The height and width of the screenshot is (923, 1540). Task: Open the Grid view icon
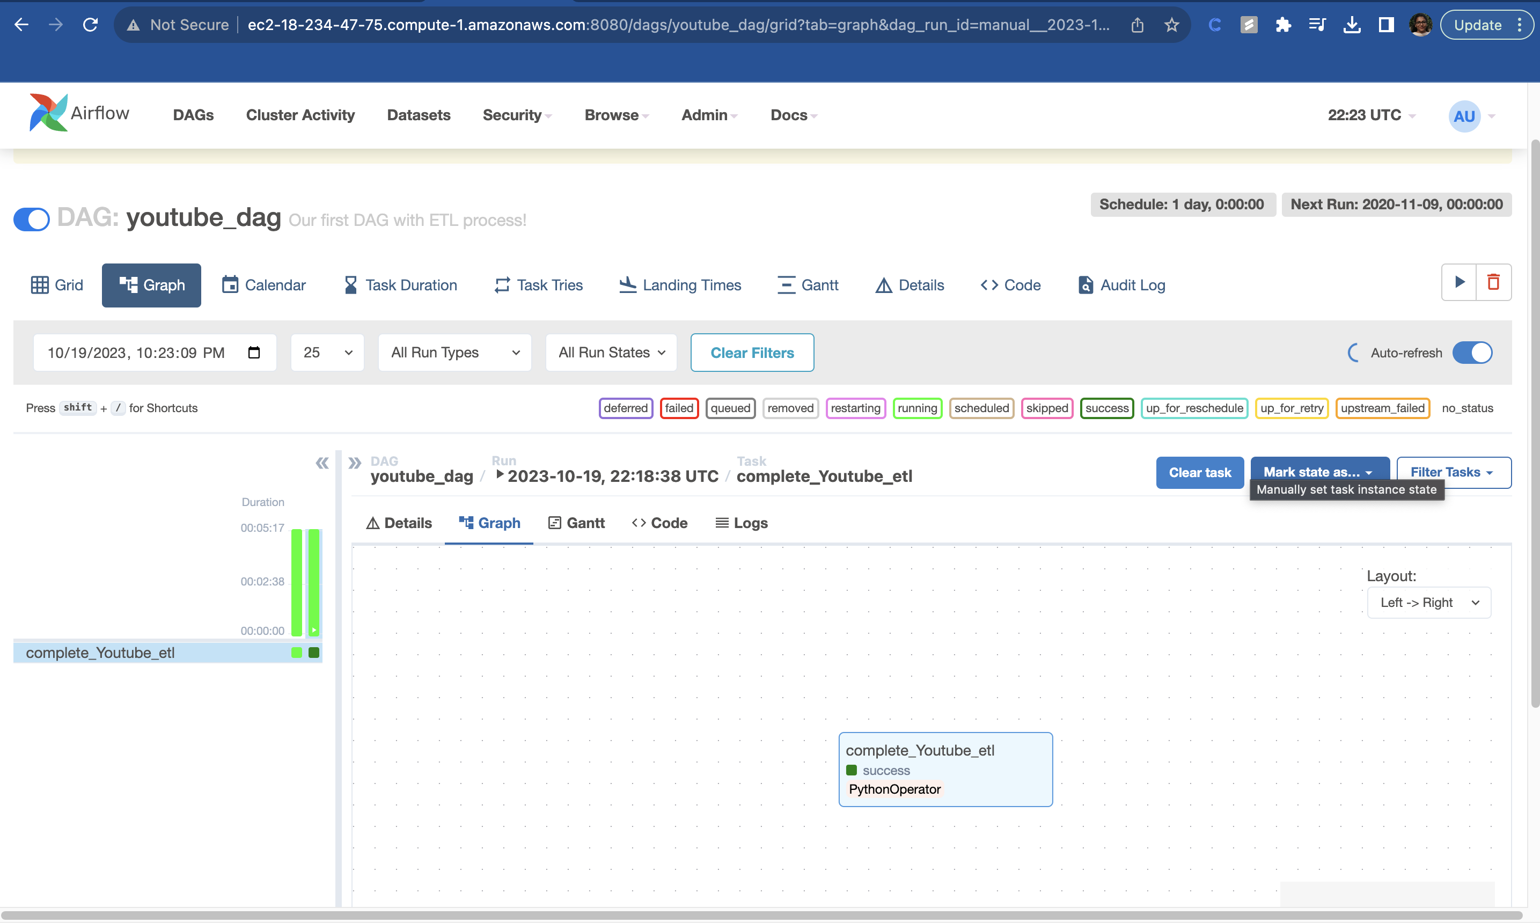pyautogui.click(x=56, y=285)
